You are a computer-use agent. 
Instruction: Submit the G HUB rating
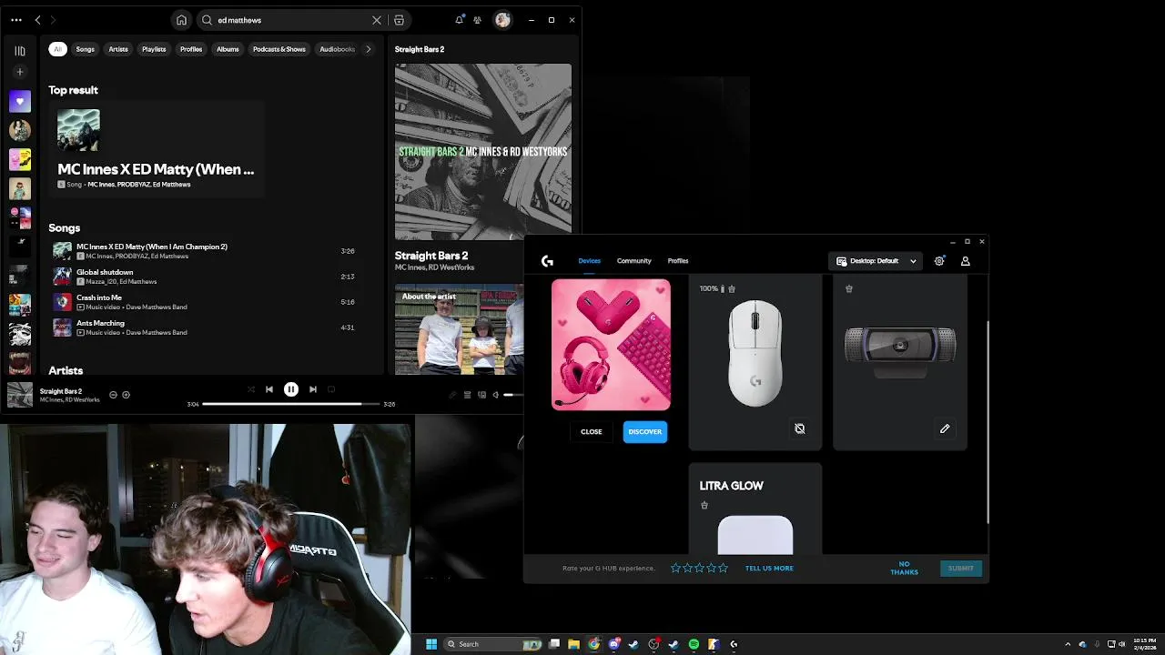(961, 569)
